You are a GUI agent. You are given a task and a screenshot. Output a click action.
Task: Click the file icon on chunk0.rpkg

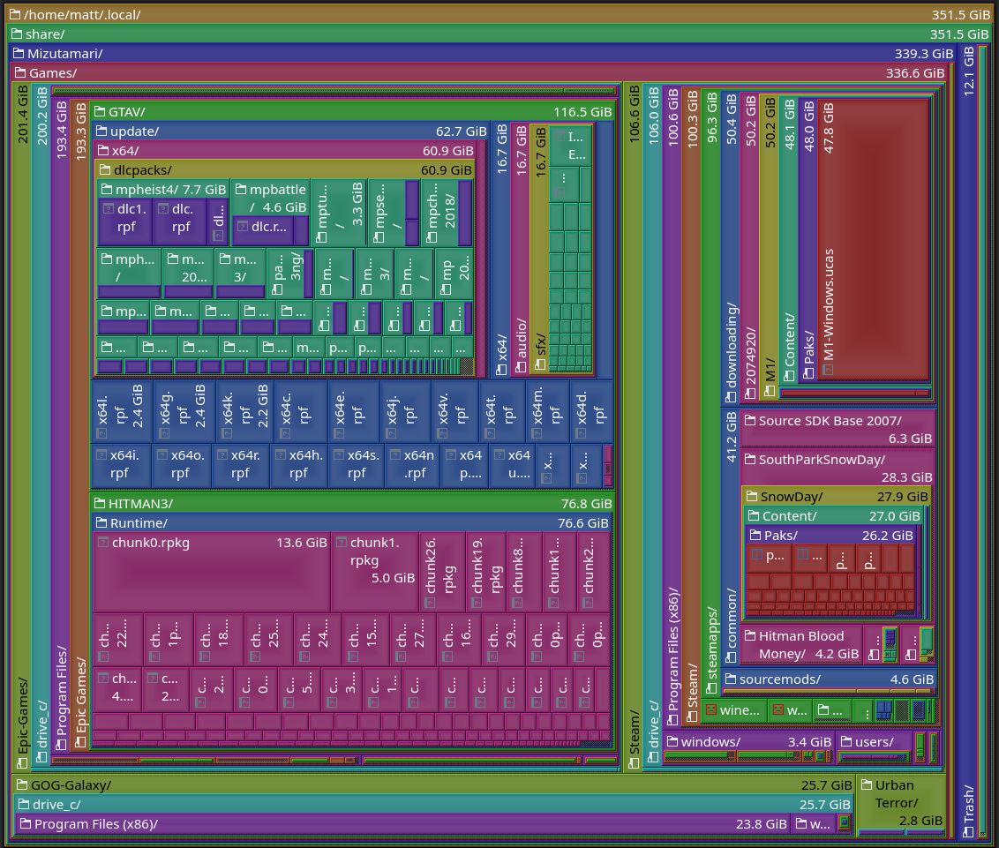coord(102,543)
